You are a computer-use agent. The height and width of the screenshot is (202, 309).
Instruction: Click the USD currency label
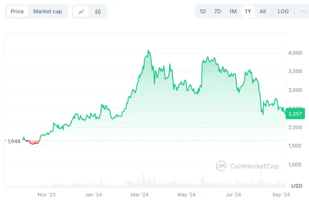pyautogui.click(x=297, y=186)
